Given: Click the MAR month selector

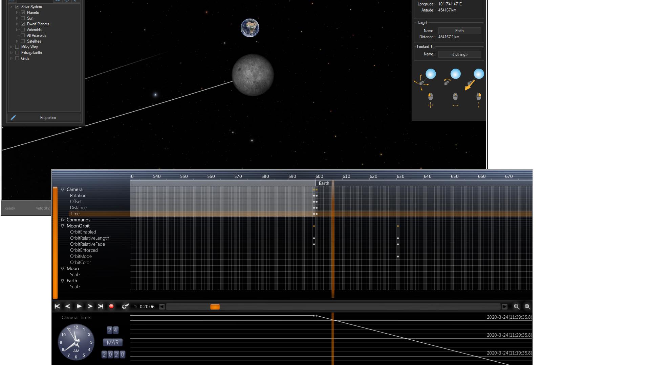Looking at the screenshot, I should 113,342.
